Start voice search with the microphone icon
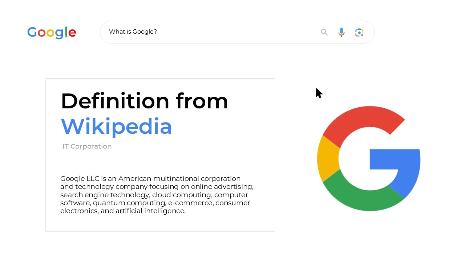 (x=341, y=32)
